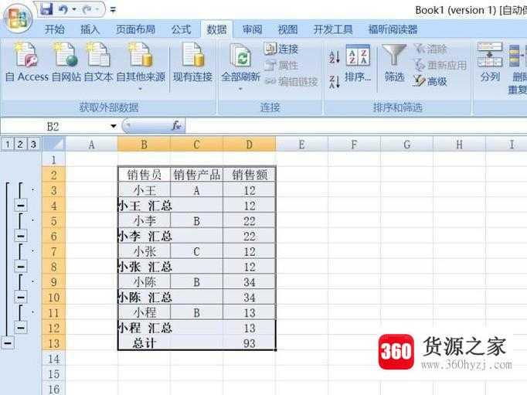Click the Select All corner button
Screen dimensions: 527x395
(54, 145)
